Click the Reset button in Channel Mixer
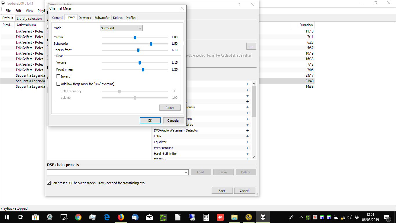This screenshot has height=223, width=396. click(x=170, y=108)
